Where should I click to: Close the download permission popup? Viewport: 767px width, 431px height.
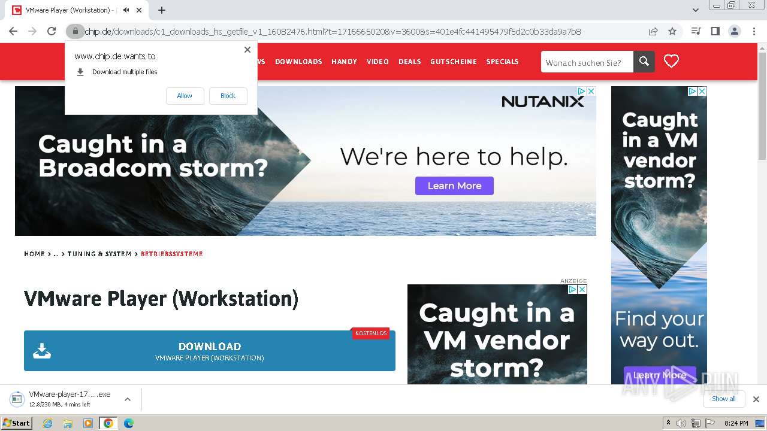coord(247,50)
